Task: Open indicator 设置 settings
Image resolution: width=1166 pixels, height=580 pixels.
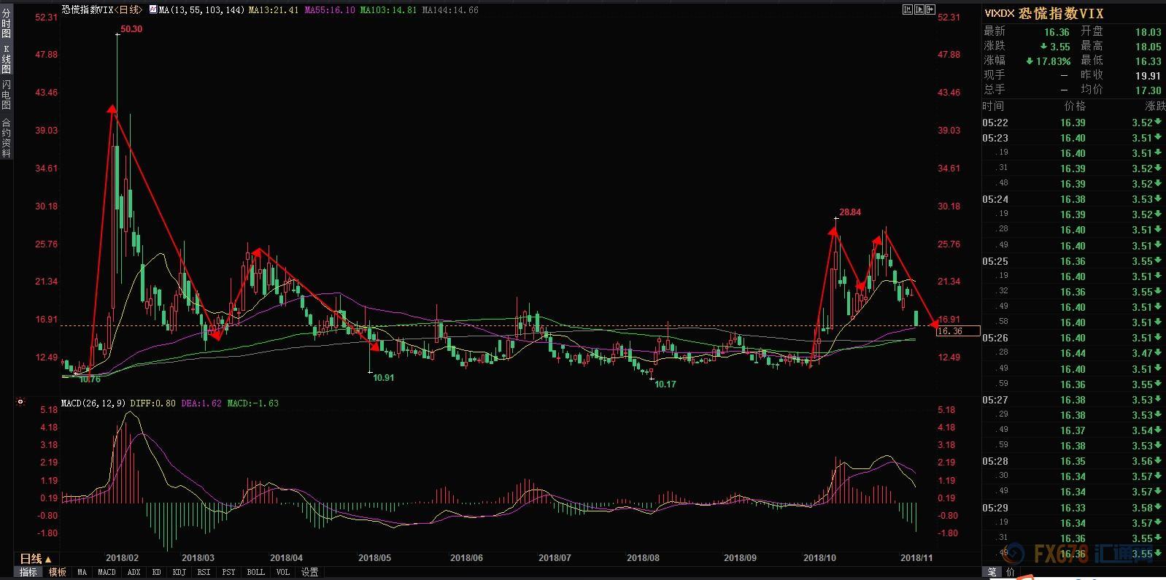Action: (310, 572)
